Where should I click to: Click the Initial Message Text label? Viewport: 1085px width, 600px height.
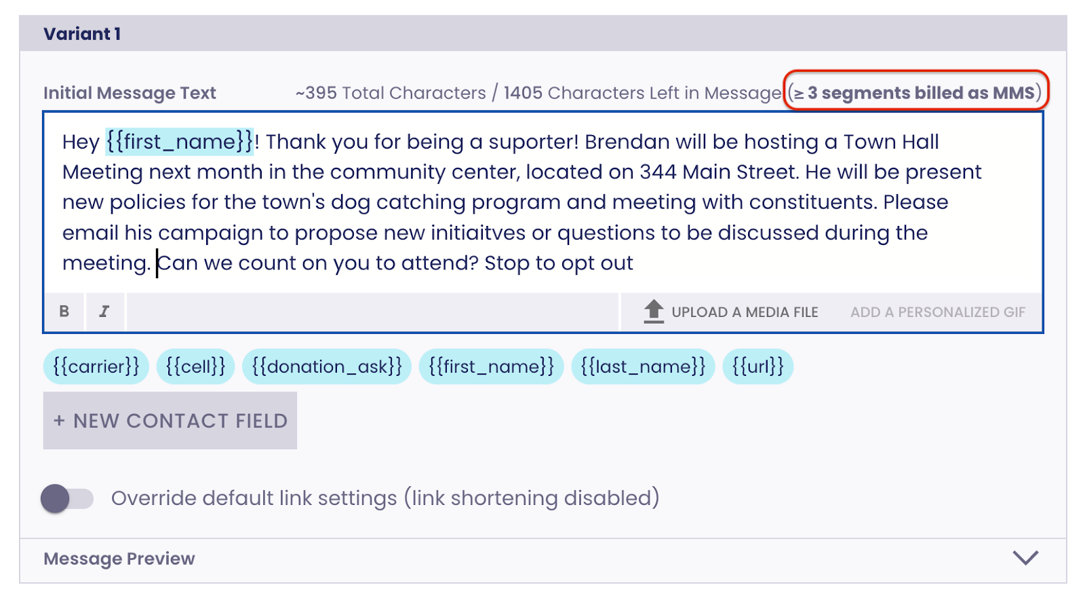(130, 93)
